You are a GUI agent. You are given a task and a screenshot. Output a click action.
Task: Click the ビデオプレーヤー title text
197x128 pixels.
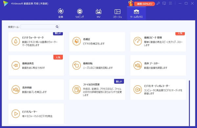click(30, 112)
